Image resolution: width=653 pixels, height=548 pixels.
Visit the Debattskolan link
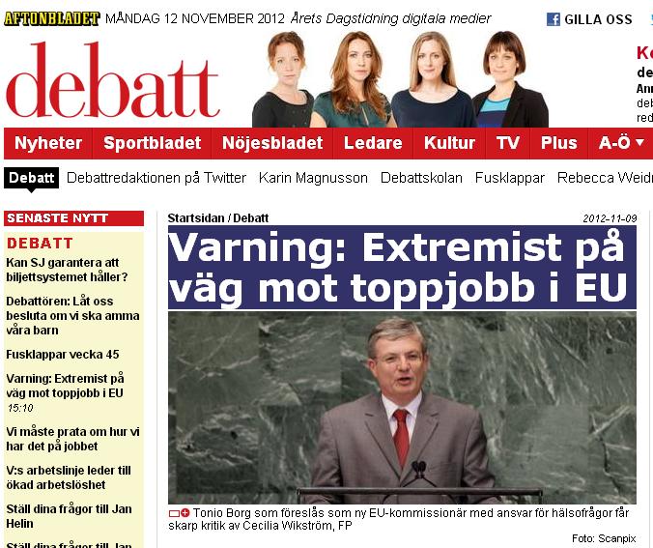(421, 178)
